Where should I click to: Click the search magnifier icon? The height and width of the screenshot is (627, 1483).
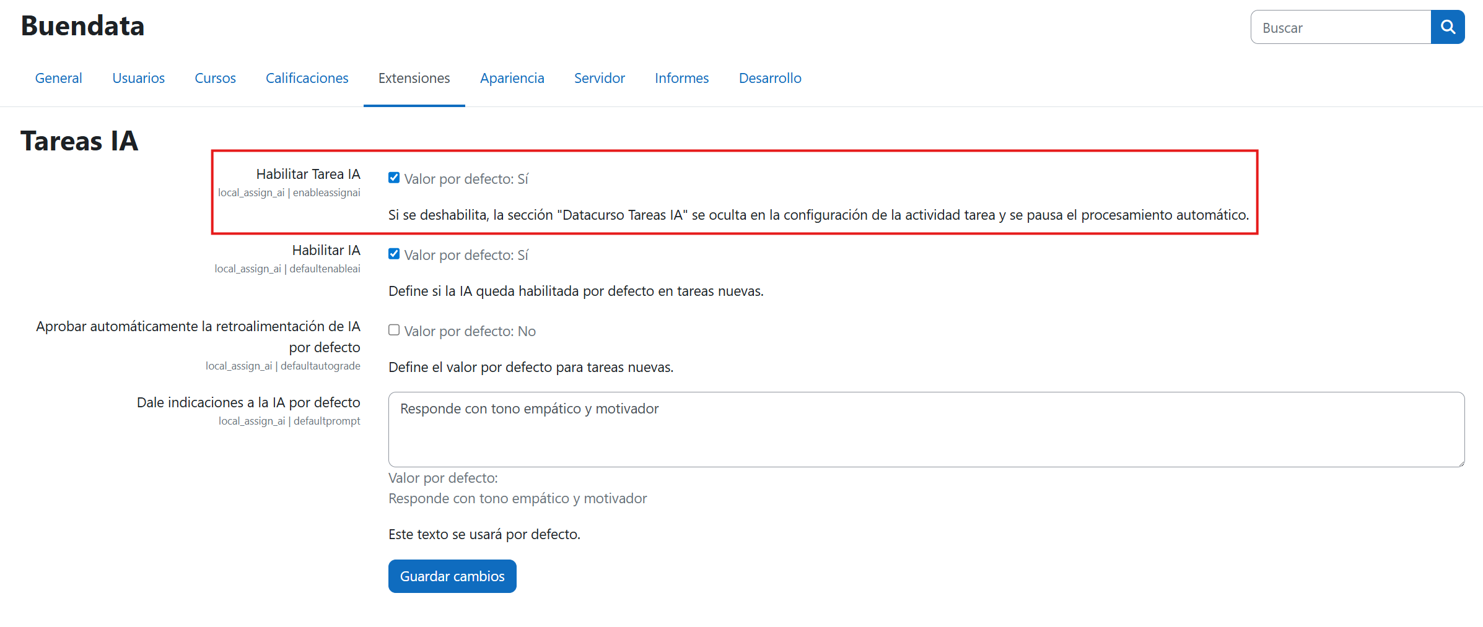click(x=1448, y=27)
